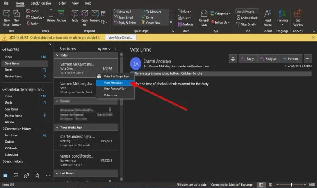Viewport: 317px width, 188px height.
Task: Open the Address Book
Action: [x=247, y=18]
